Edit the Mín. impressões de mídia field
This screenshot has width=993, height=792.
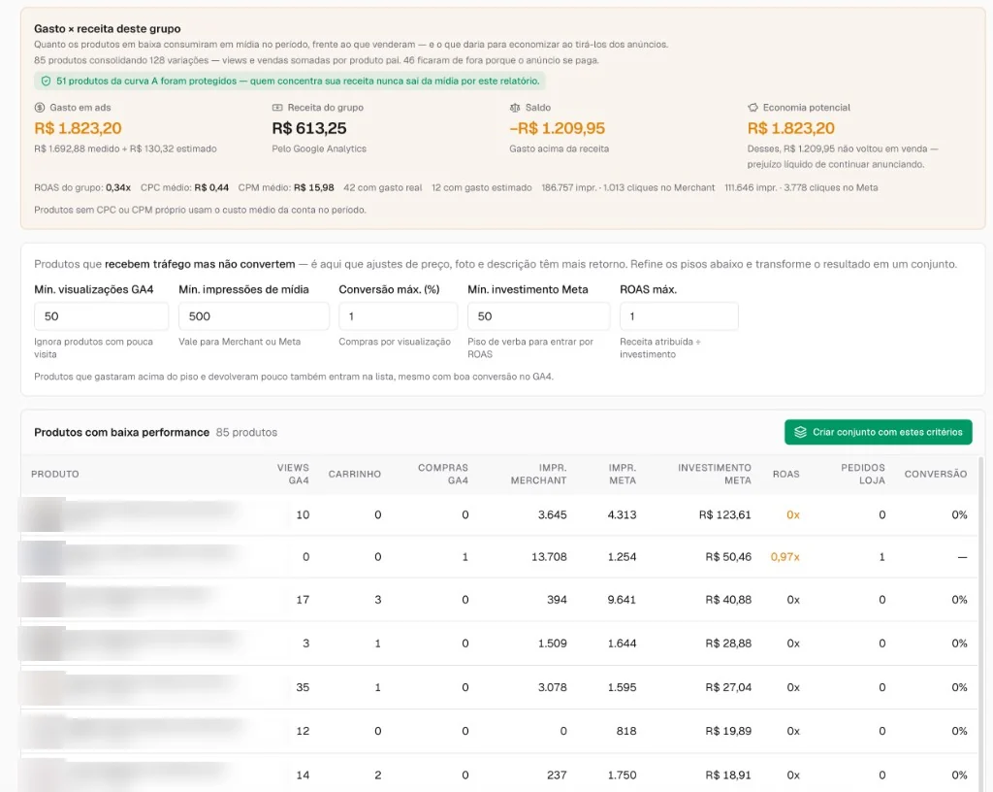click(254, 316)
